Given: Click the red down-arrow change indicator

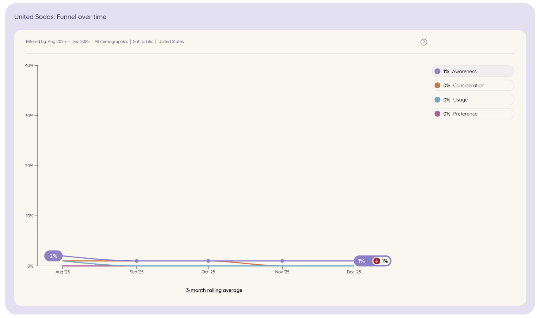Looking at the screenshot, I should [377, 261].
